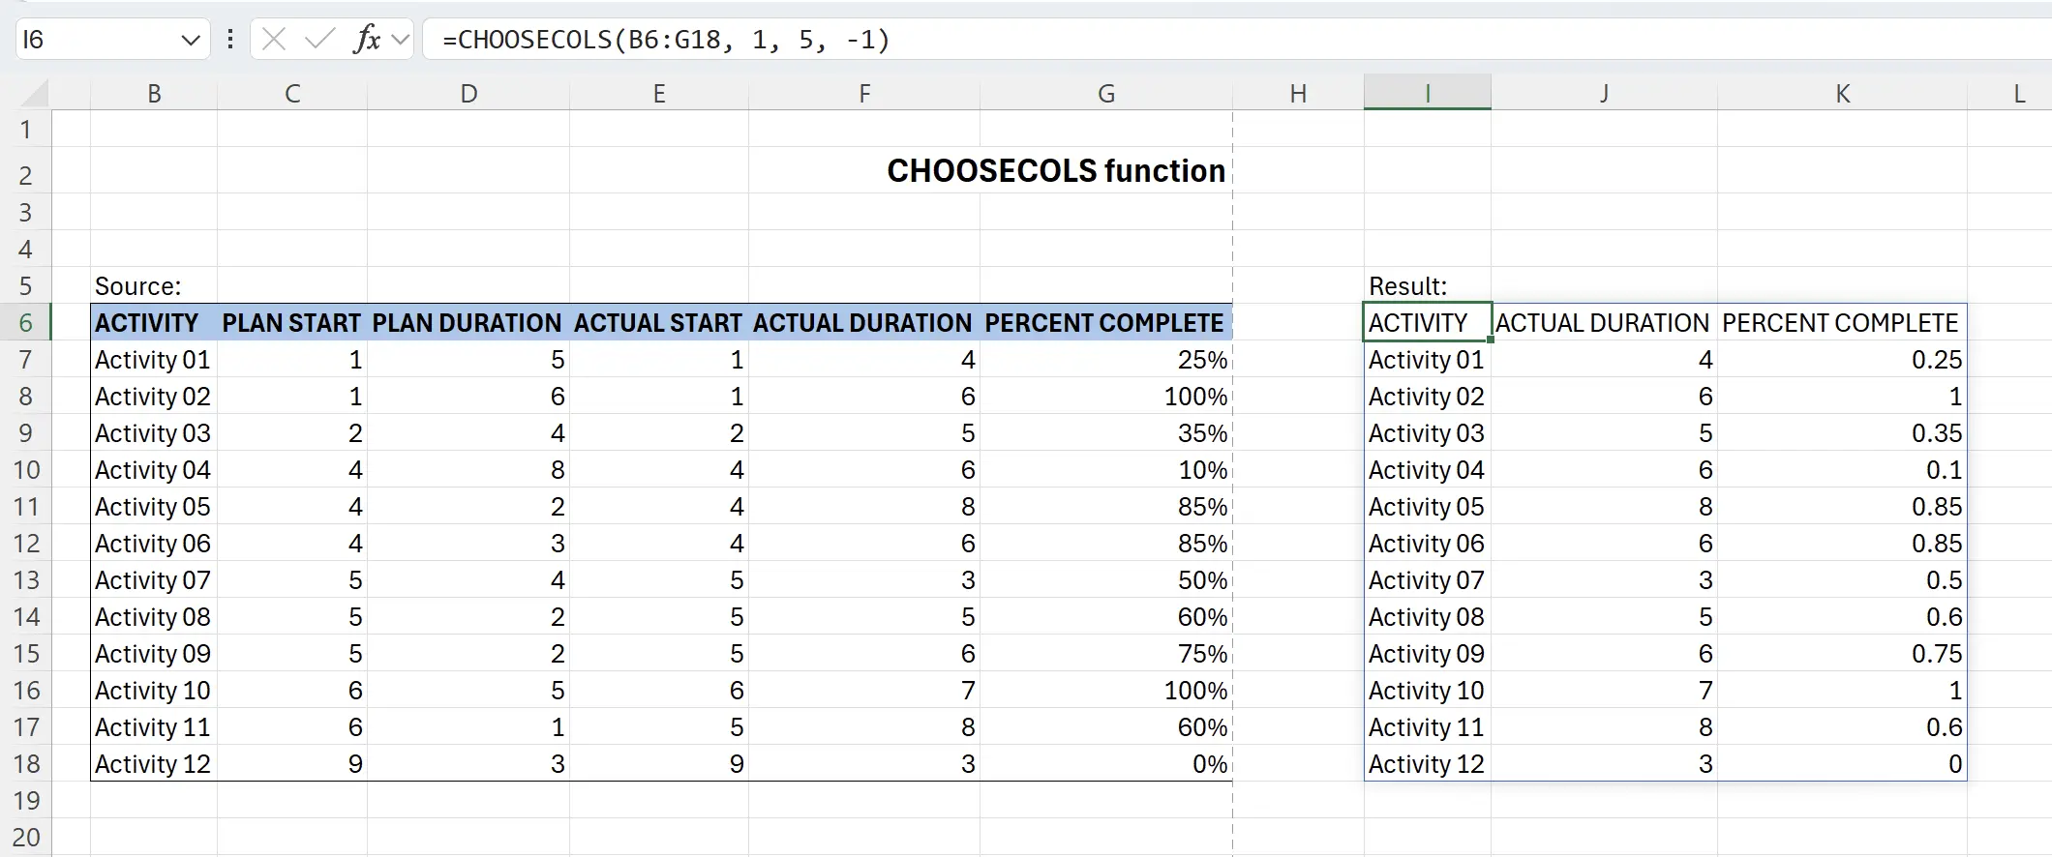Select result 'ACTIVITY' cell I6

pyautogui.click(x=1428, y=323)
